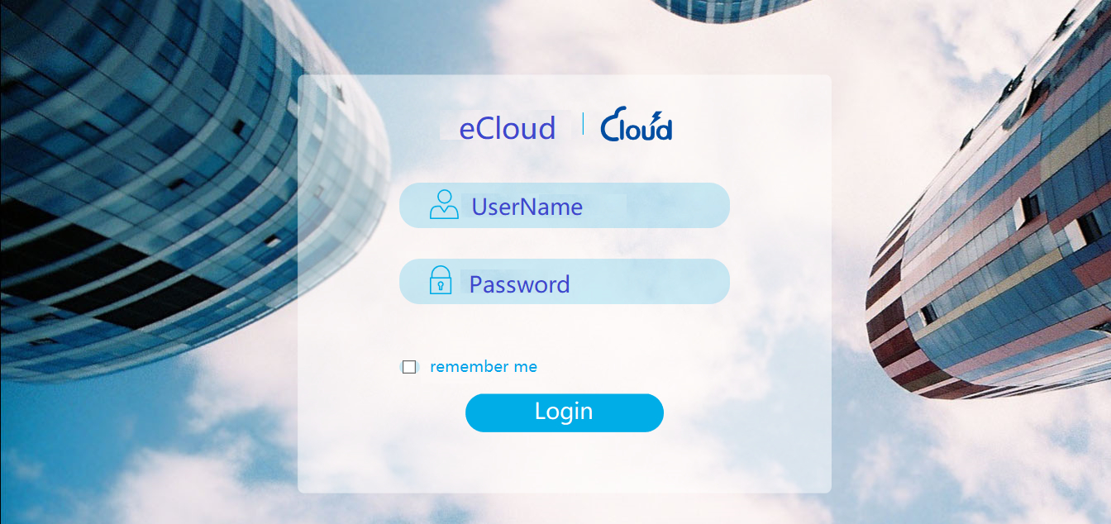Click the "remember me" label text

pyautogui.click(x=484, y=367)
